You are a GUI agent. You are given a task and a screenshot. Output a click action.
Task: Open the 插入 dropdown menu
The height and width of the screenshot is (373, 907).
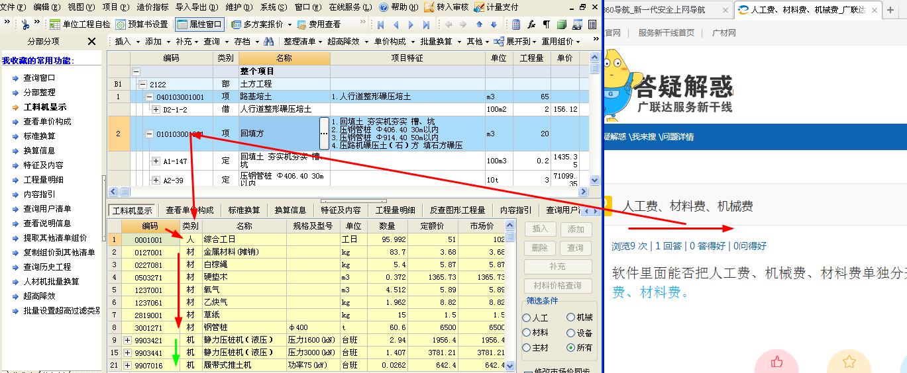(127, 41)
